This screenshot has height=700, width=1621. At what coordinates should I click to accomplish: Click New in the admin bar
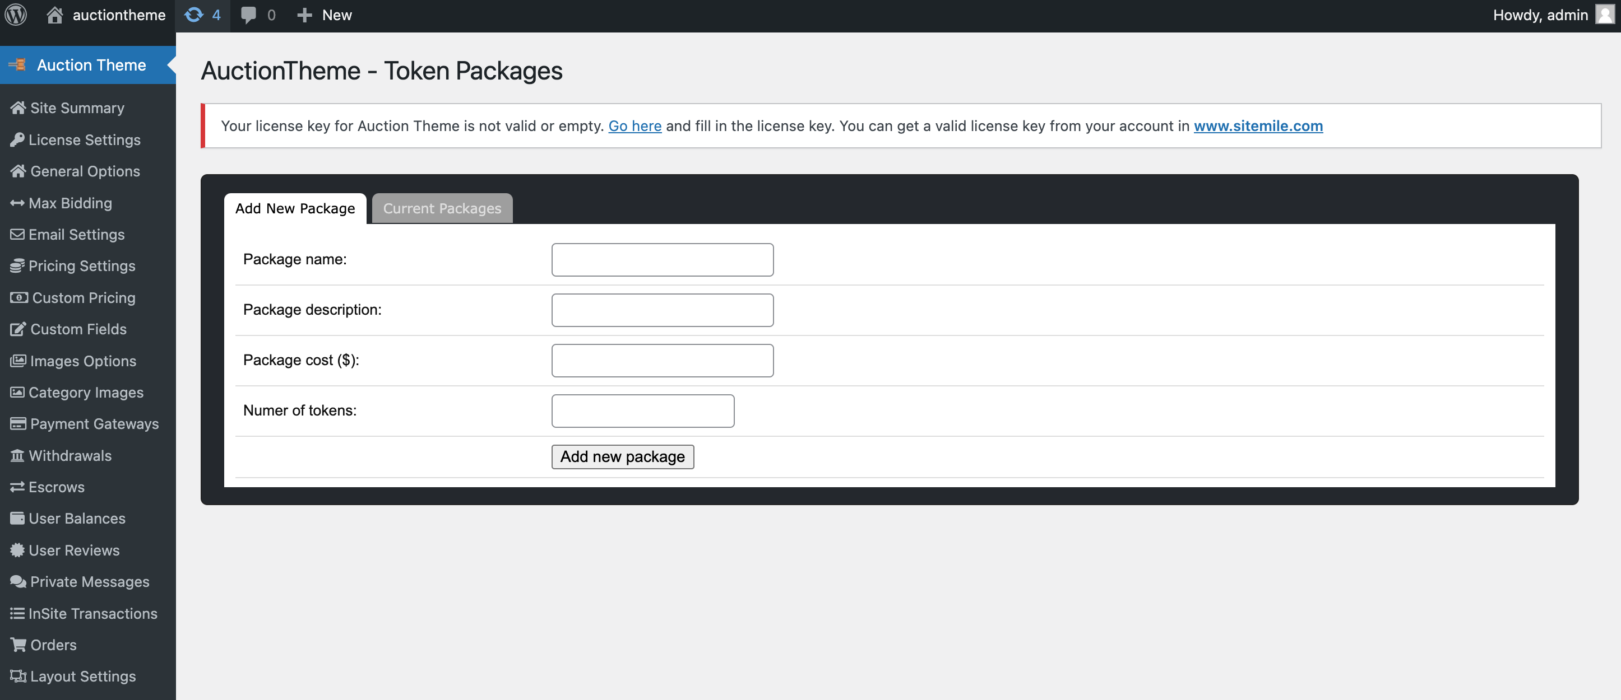point(337,15)
